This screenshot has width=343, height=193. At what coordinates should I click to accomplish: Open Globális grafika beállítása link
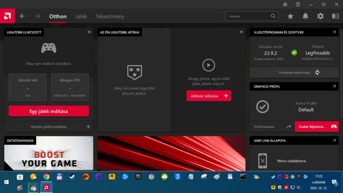(x=49, y=127)
